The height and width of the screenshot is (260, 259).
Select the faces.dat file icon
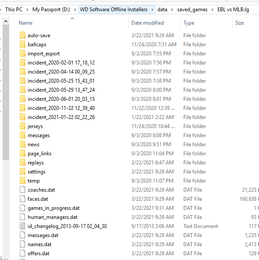22,199
